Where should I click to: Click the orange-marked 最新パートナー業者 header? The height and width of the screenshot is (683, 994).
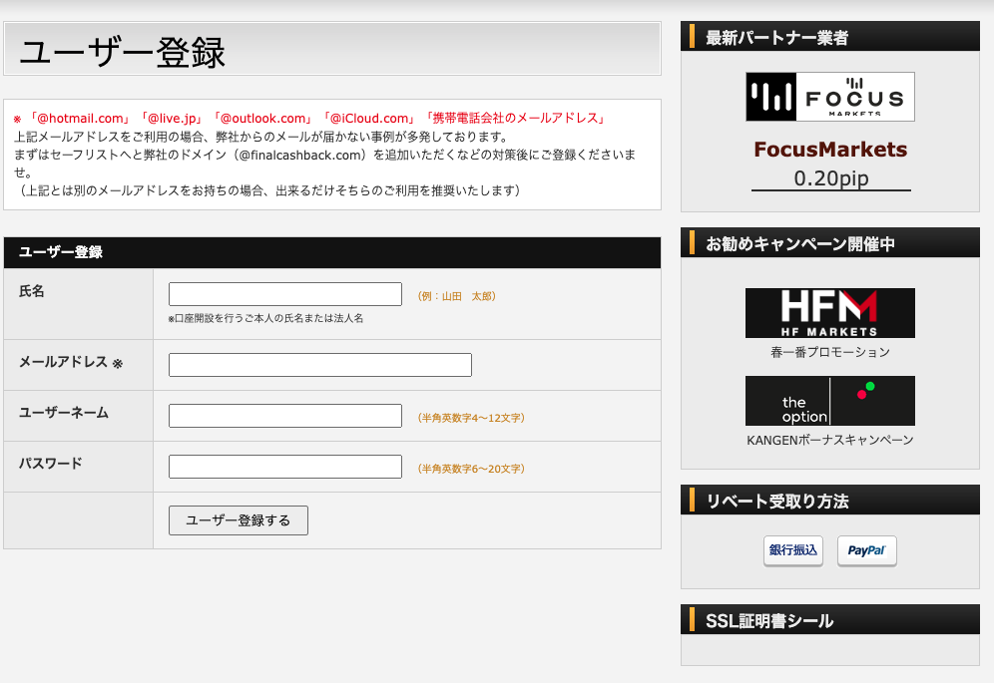pos(776,37)
